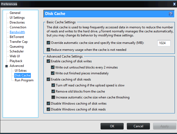Screen dimensions: 177x134
Task: Open the Scheduler settings
Action: (17, 51)
